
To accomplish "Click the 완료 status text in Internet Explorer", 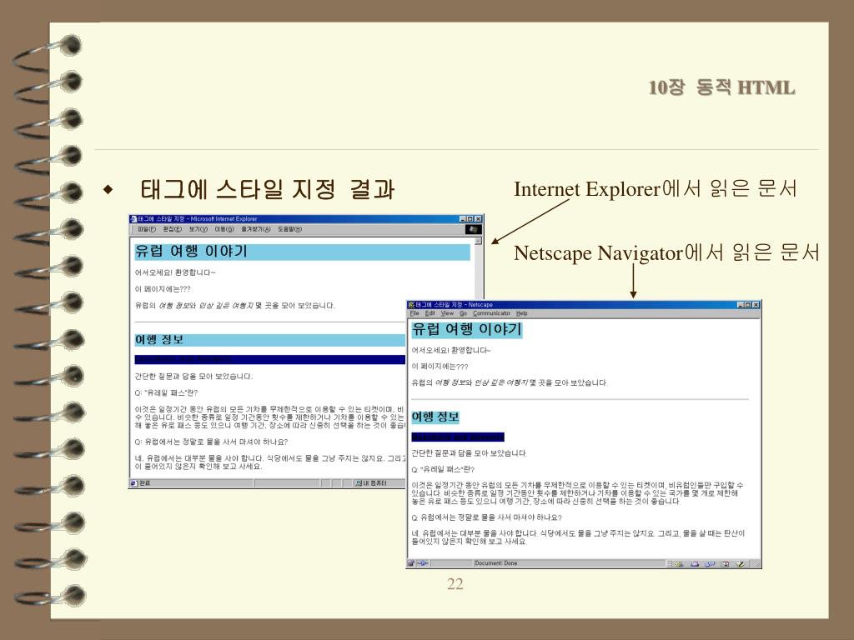I will tap(145, 482).
